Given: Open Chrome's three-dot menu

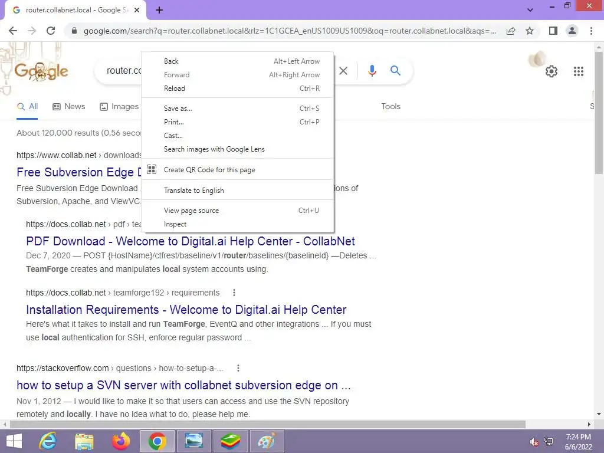Looking at the screenshot, I should [x=591, y=31].
